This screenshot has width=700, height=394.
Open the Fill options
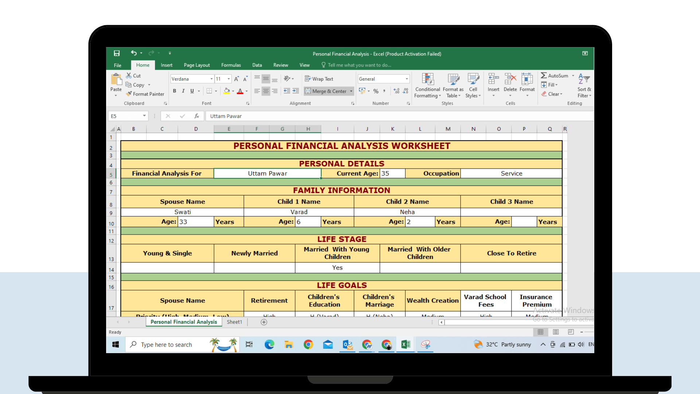point(549,85)
